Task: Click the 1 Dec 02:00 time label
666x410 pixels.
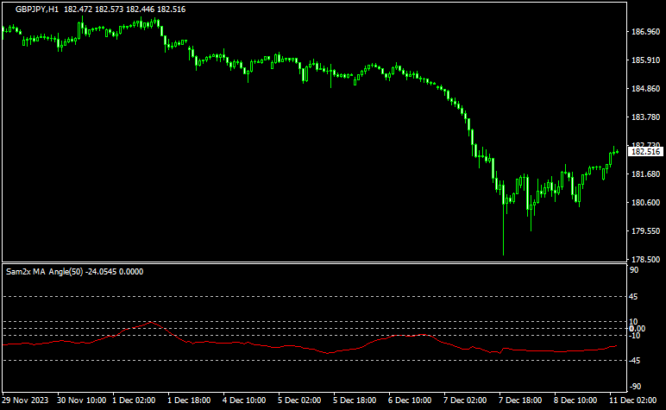Action: point(134,401)
